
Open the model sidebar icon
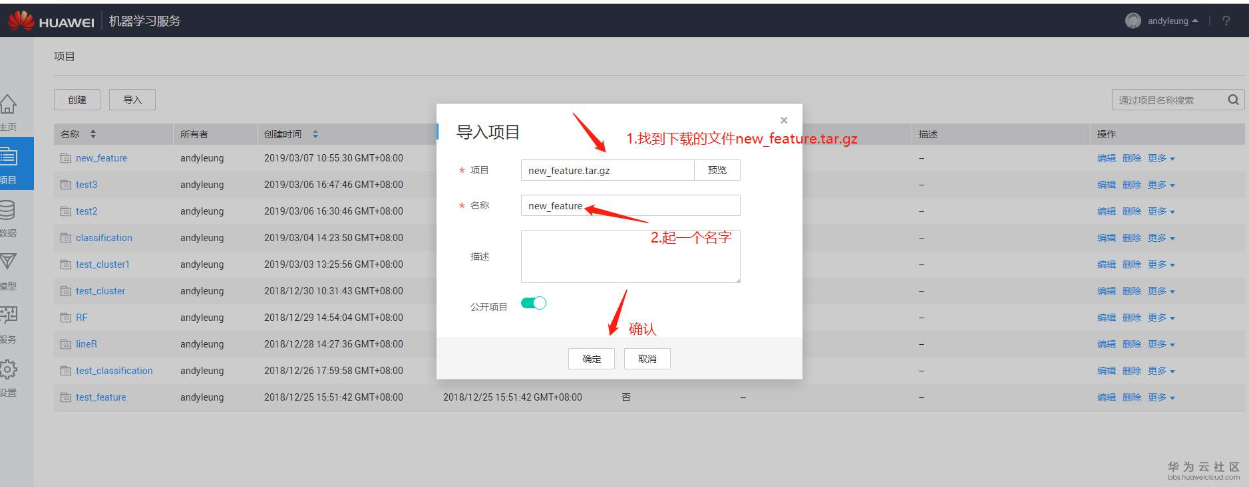coord(8,262)
